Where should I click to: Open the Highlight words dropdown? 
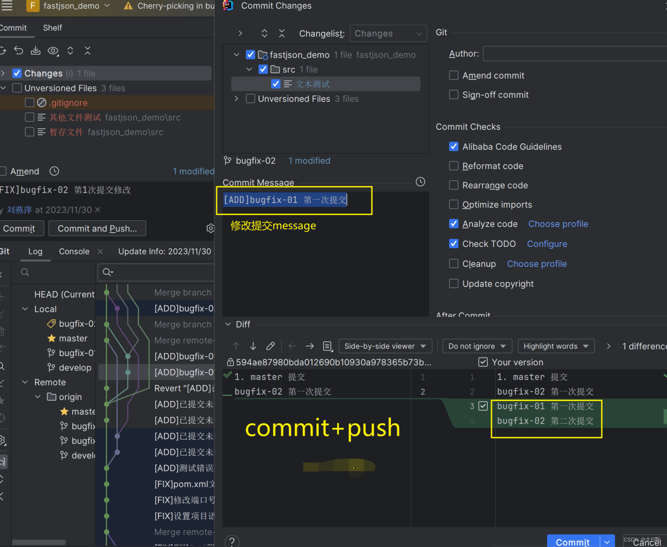point(556,346)
